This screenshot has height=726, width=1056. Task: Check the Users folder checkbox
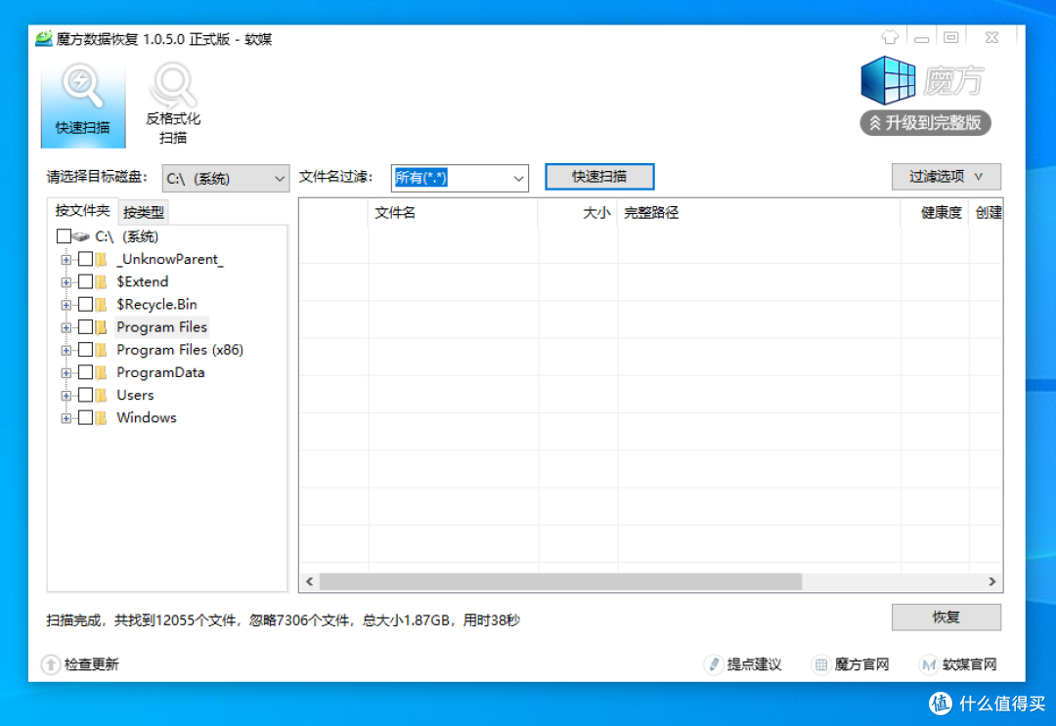85,395
